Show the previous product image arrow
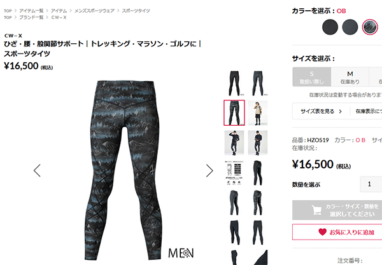 pyautogui.click(x=37, y=170)
